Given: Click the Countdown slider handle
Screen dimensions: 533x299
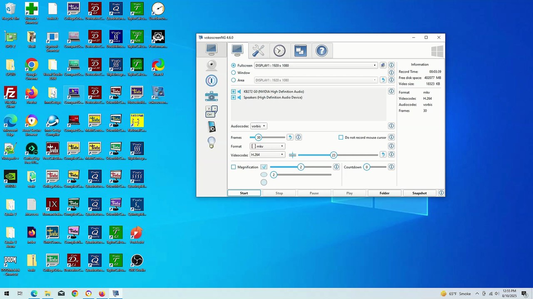Looking at the screenshot, I should (x=366, y=167).
